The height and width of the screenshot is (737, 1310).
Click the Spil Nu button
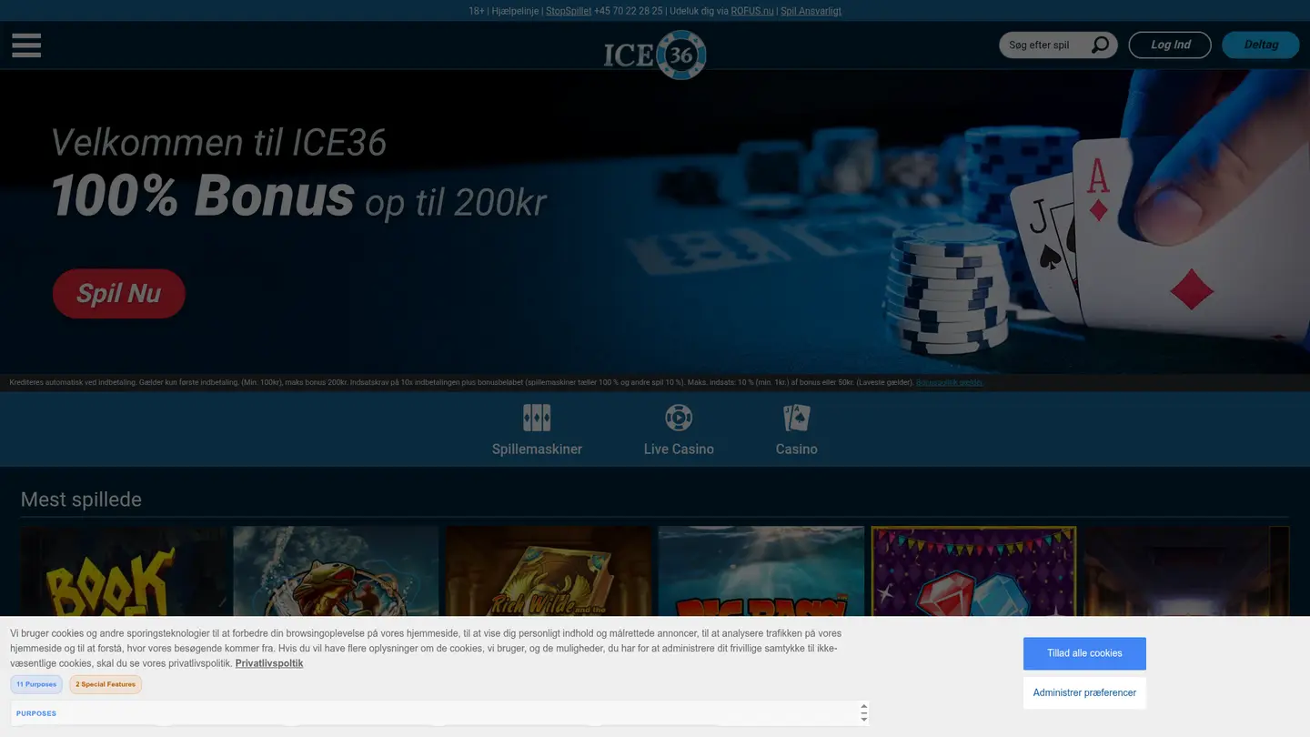click(119, 293)
